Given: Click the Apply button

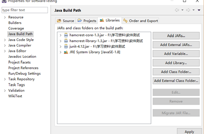Looking at the screenshot, I should 189,131.
